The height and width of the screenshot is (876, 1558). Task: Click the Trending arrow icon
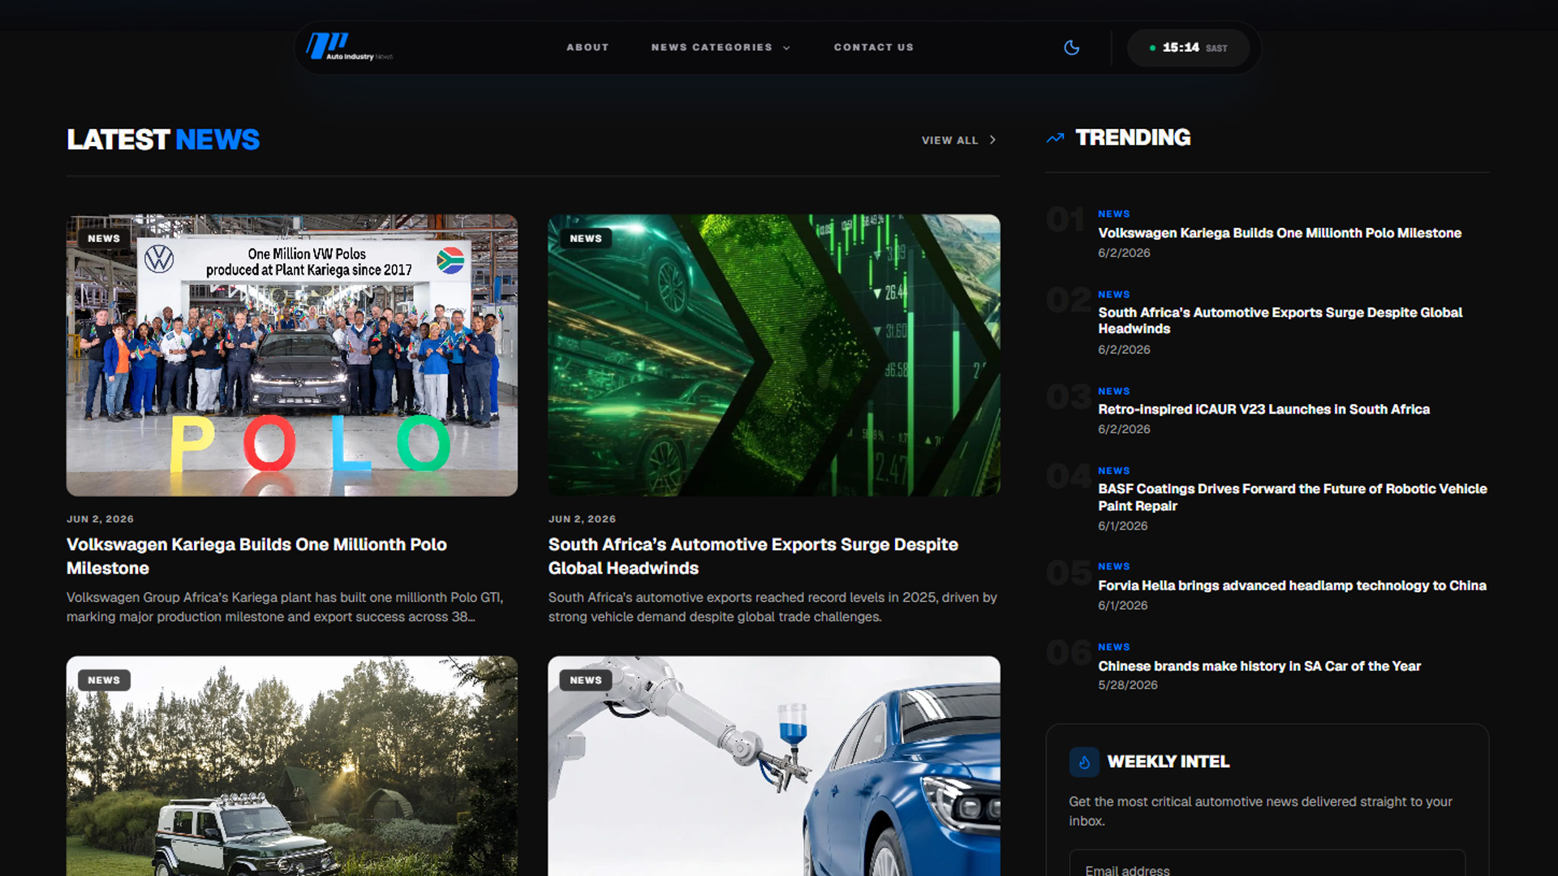click(1055, 138)
